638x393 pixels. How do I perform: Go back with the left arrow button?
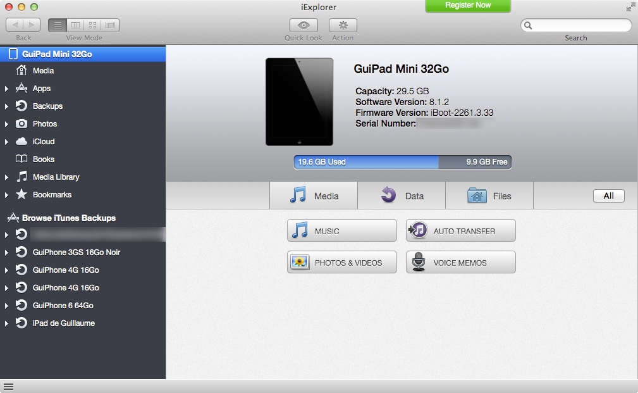15,25
